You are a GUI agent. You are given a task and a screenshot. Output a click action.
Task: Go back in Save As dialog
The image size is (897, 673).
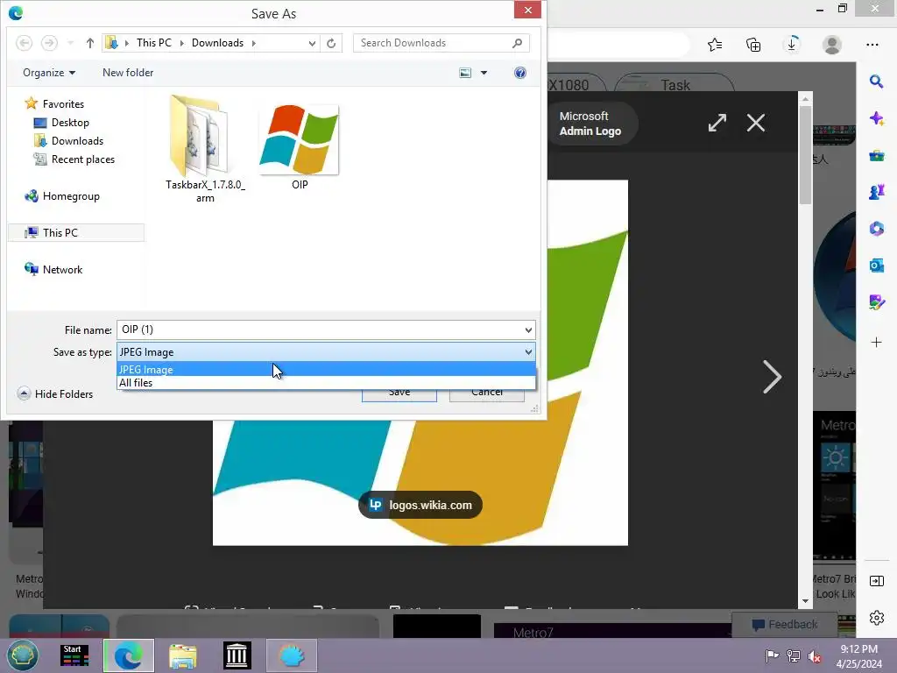(24, 43)
